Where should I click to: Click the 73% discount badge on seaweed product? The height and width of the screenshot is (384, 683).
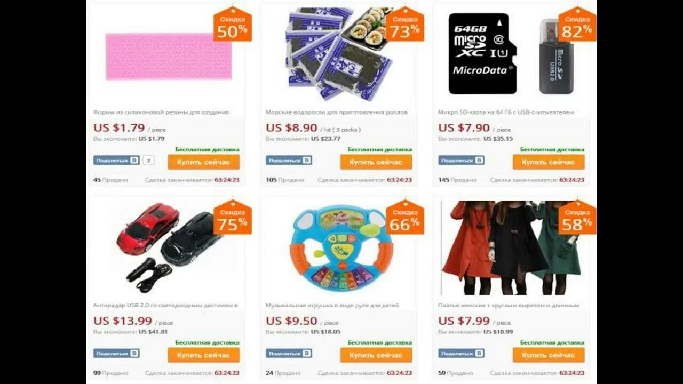point(404,25)
